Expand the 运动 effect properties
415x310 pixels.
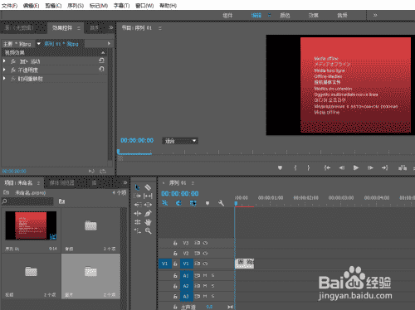(x=4, y=61)
